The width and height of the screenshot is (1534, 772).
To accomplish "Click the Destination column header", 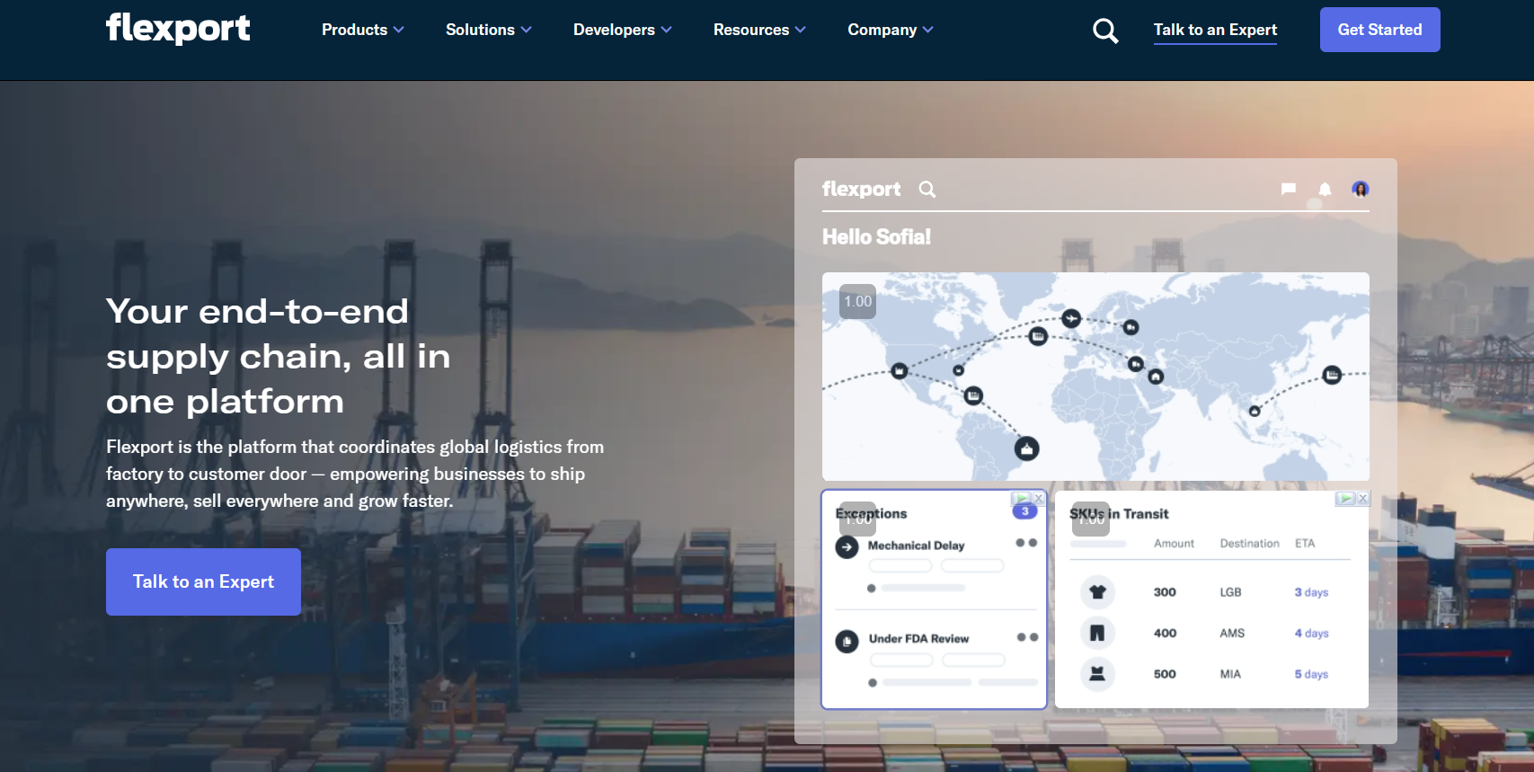I will pos(1249,544).
